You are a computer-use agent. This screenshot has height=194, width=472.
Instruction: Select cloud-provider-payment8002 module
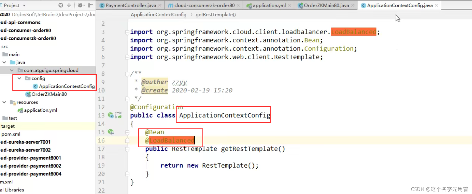point(31,166)
